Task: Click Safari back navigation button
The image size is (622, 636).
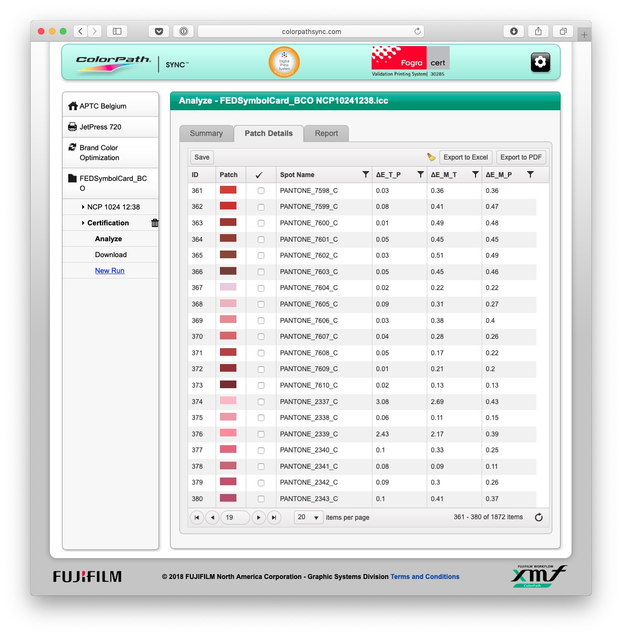Action: click(80, 31)
